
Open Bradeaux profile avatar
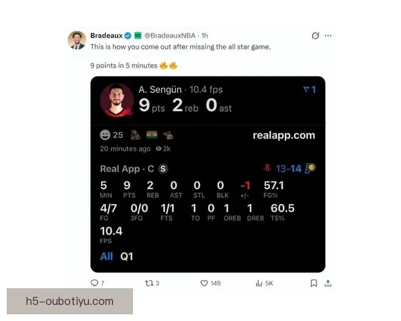77,40
